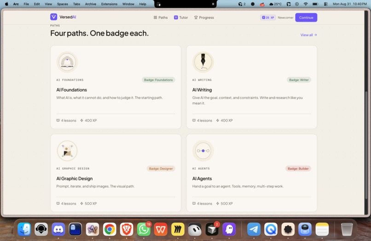The width and height of the screenshot is (371, 241).
Task: Open the Apple menu
Action: tap(6, 4)
